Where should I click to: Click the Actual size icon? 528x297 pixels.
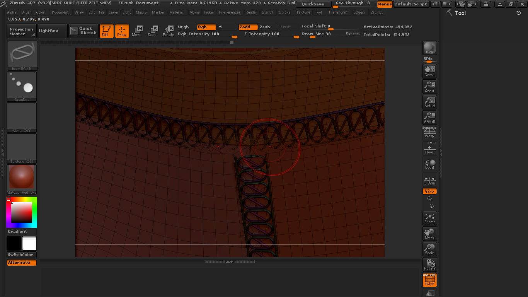[x=429, y=102]
